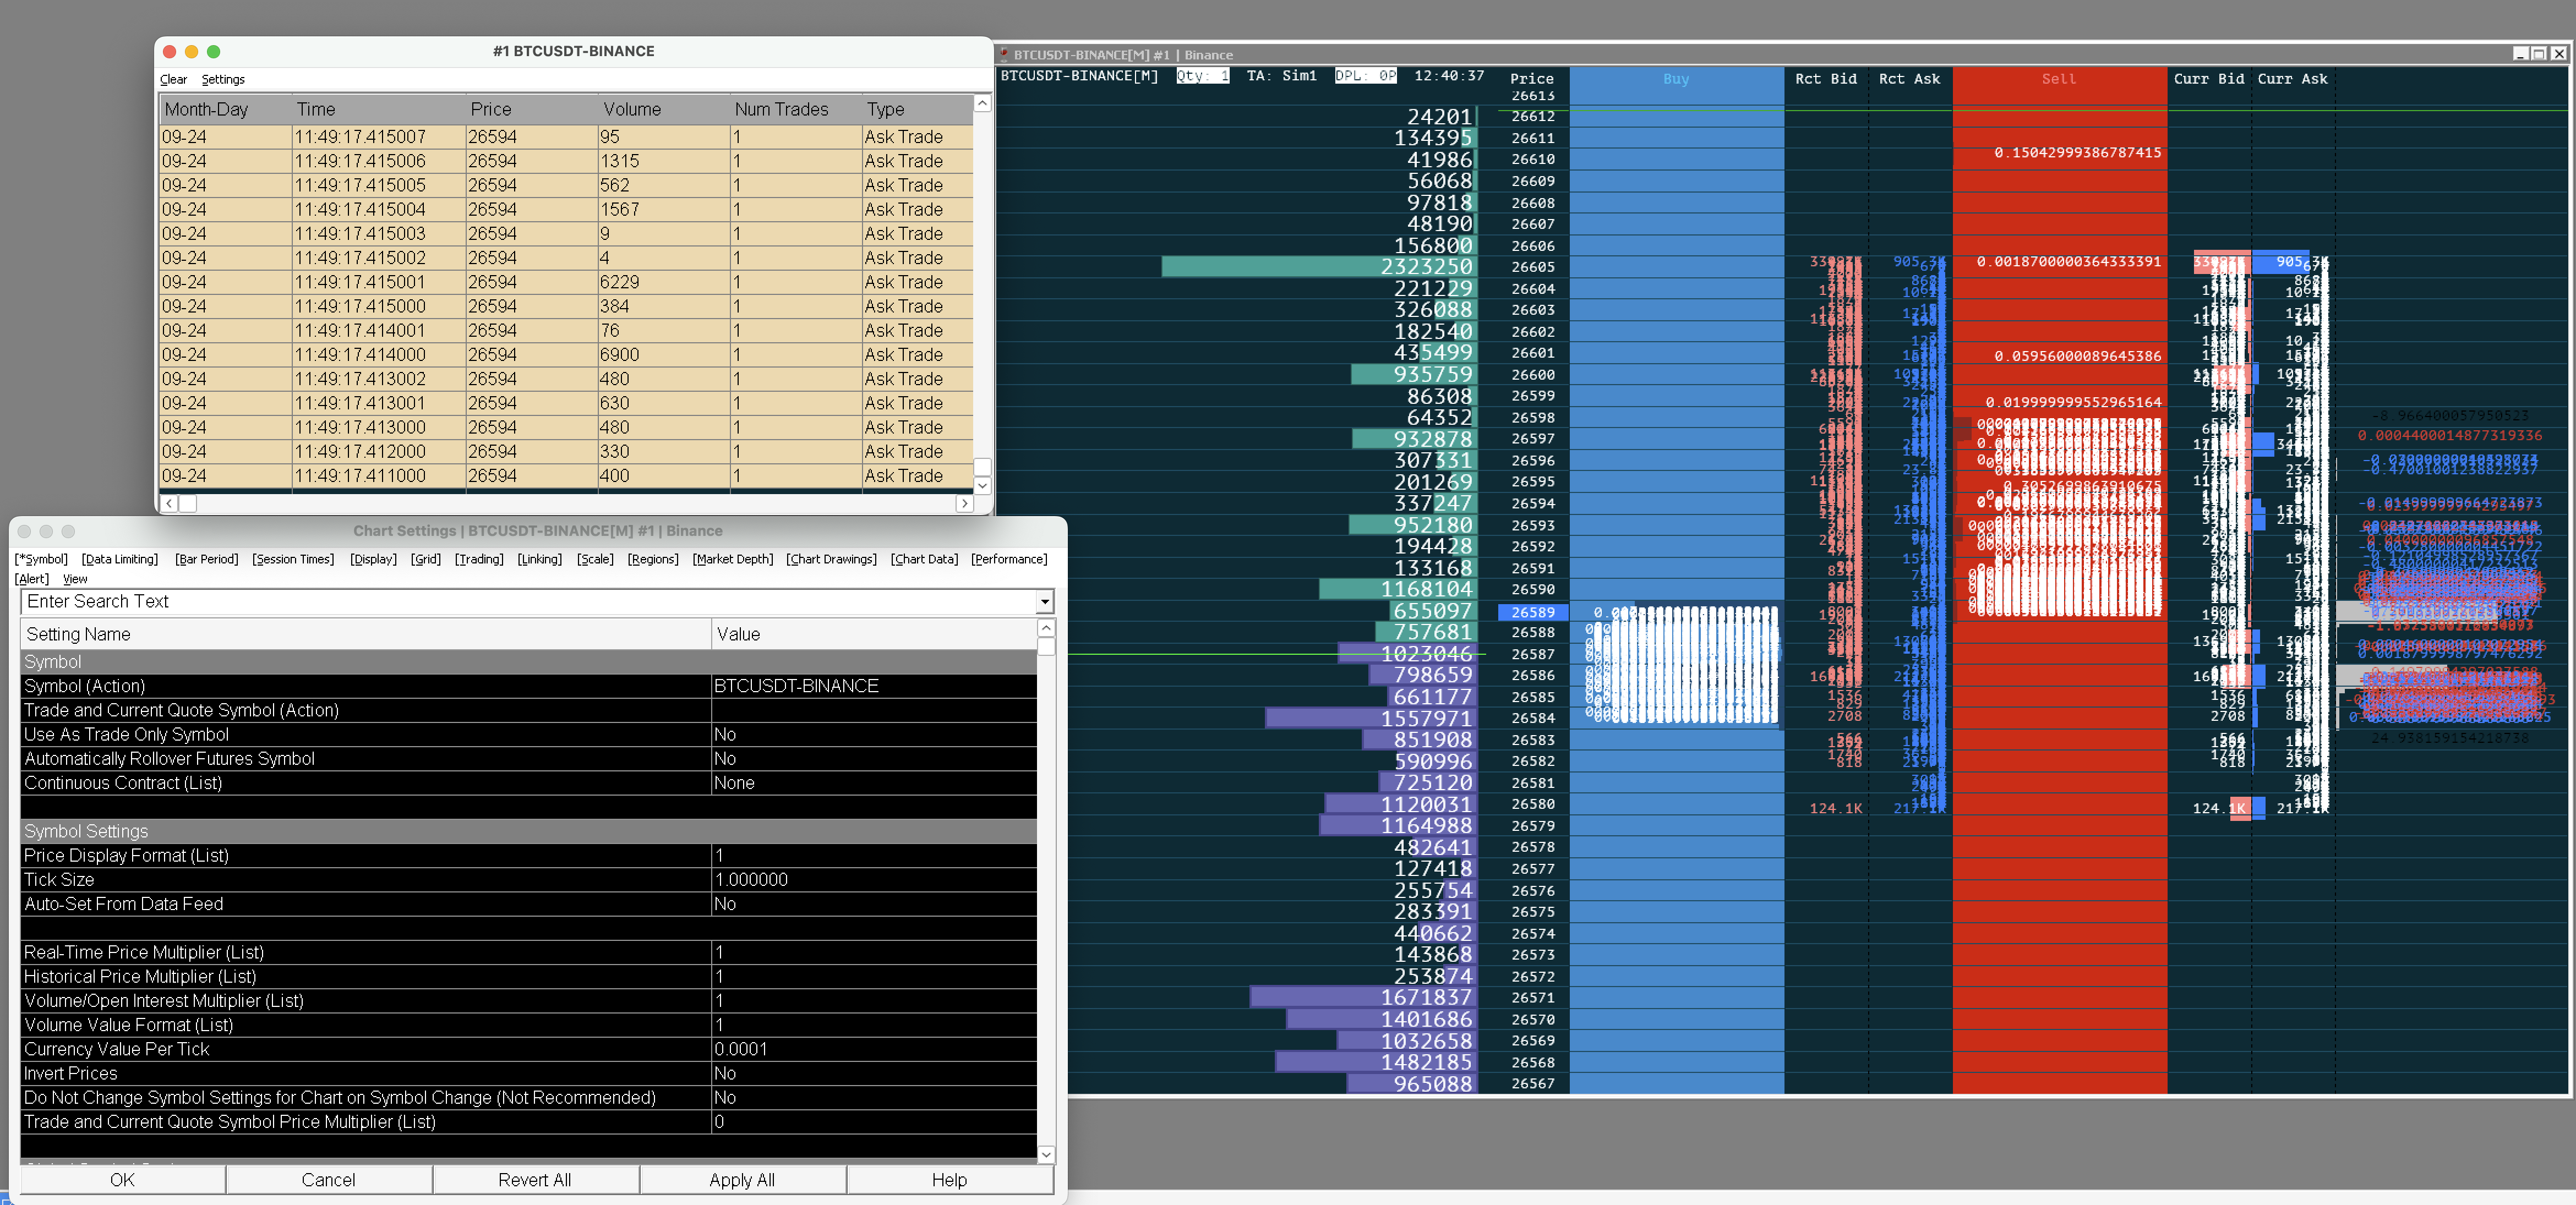Screen dimensions: 2576x1205
Task: Click the chart window icon beside BTCUSDT-BINANCE[M] title
Action: [x=1004, y=55]
